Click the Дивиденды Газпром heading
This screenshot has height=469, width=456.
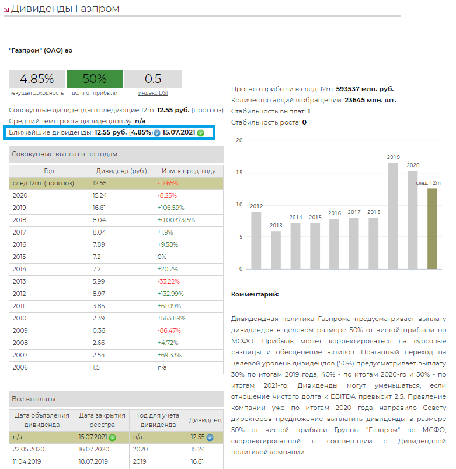pos(65,8)
